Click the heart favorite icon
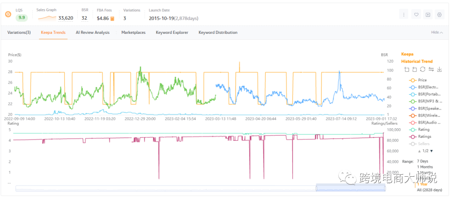Image resolution: width=452 pixels, height=198 pixels. click(x=416, y=15)
